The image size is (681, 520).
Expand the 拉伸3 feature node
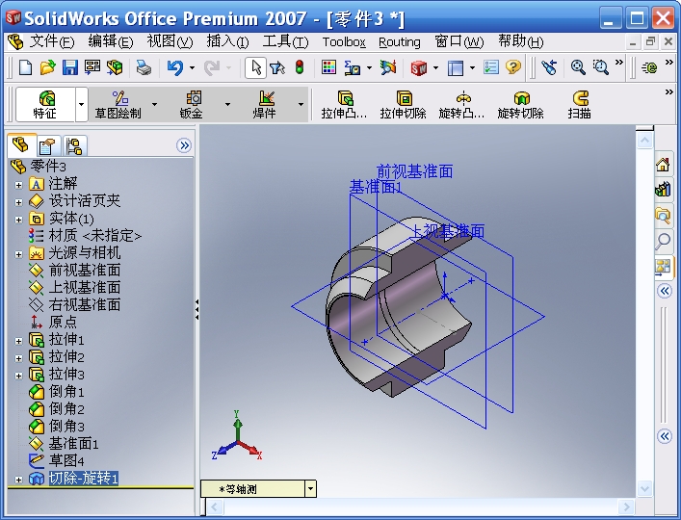point(18,376)
